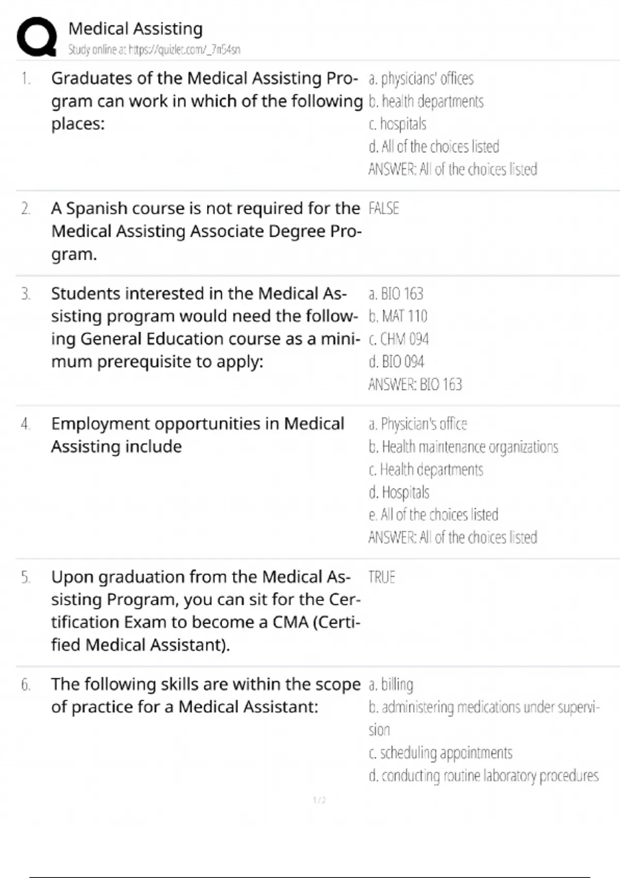Select the 'a. billing' option
620x878 pixels.
click(391, 685)
